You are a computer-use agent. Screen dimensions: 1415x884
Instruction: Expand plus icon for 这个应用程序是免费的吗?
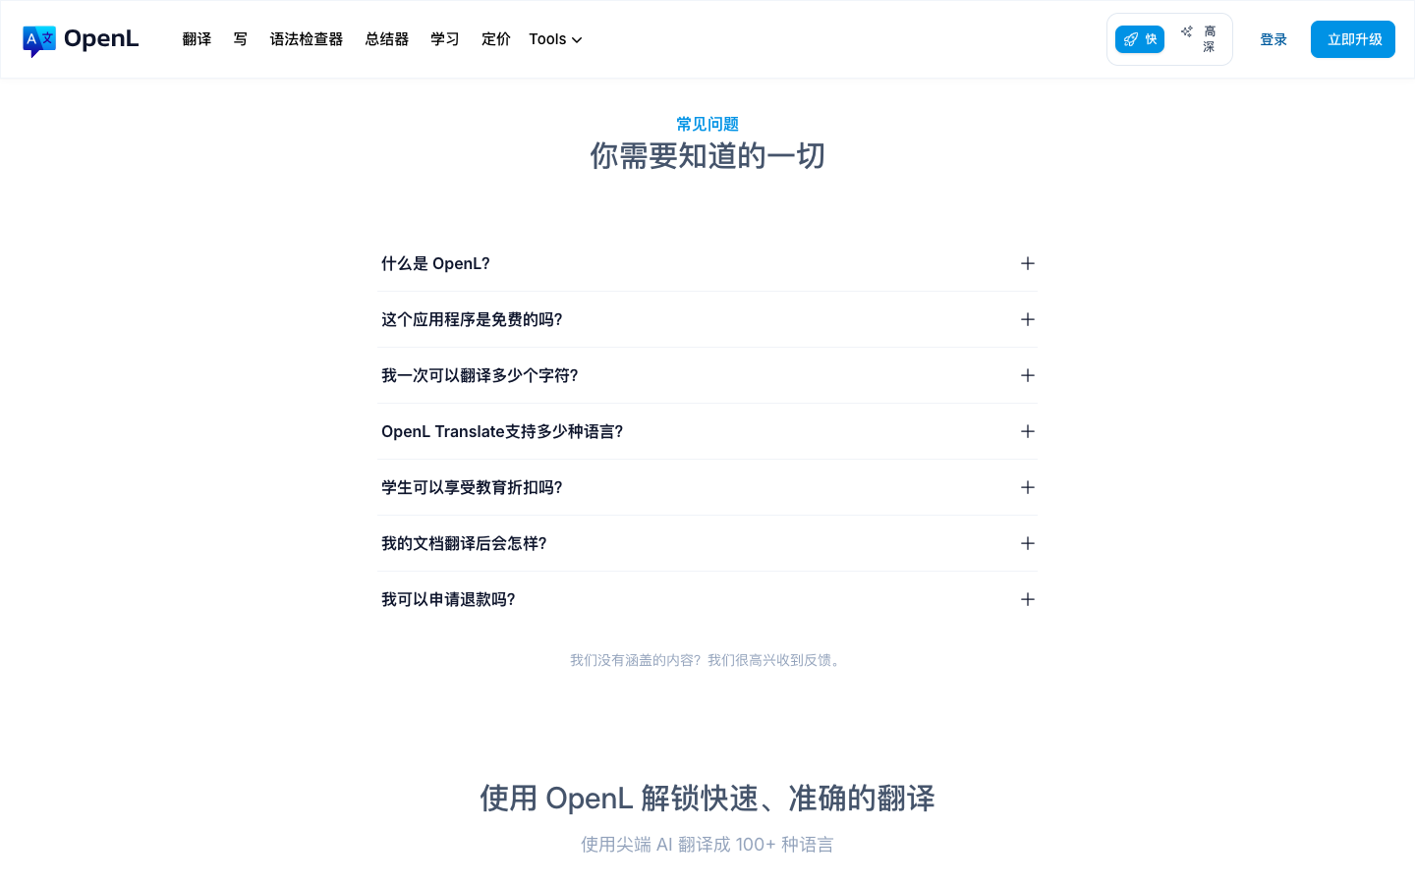[1028, 319]
